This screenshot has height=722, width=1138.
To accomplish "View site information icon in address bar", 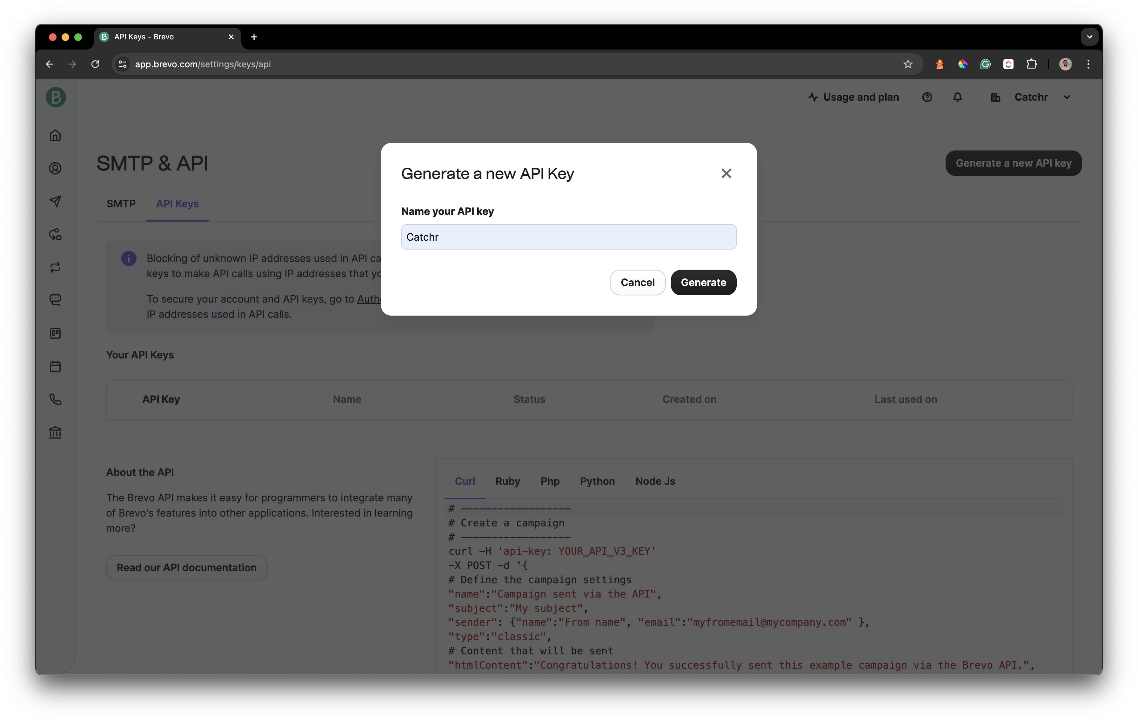I will tap(122, 64).
